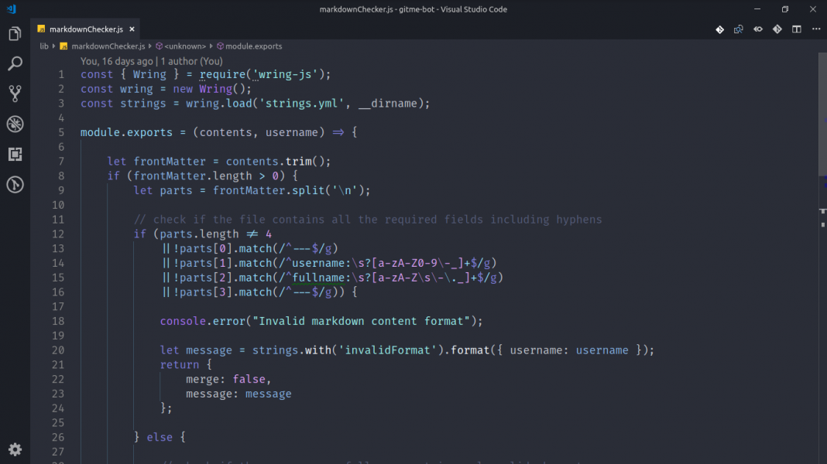Toggle word wrap via More Actions menu
This screenshot has height=464, width=827.
coord(815,29)
